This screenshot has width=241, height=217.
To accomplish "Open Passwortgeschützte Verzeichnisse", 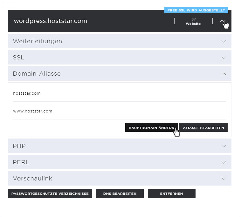I will tap(50, 193).
